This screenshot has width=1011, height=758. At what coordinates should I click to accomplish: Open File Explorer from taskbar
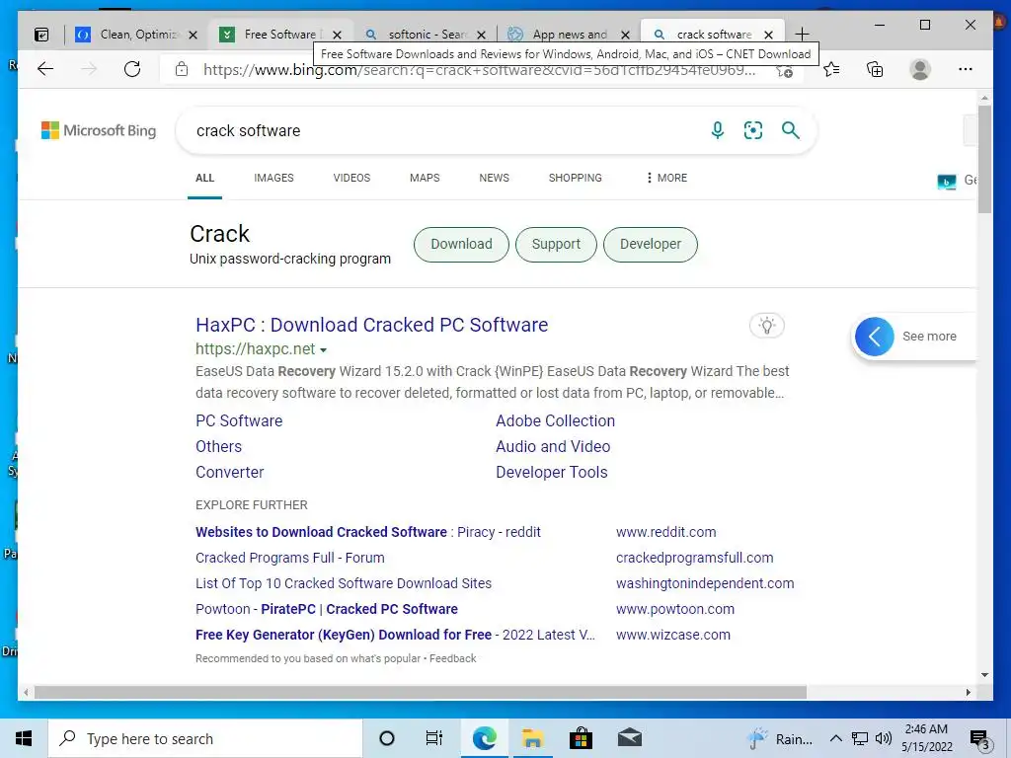click(x=532, y=738)
